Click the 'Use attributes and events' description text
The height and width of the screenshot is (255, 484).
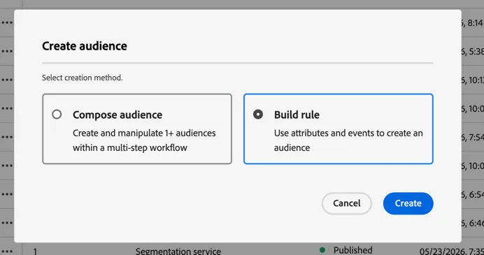tap(348, 140)
